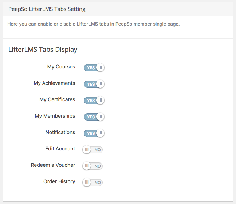The image size is (236, 204).
Task: Click the My Memberships label
Action: coord(55,116)
